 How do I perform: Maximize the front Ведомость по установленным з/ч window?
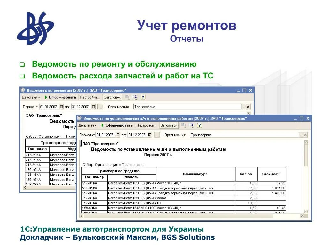point(301,119)
